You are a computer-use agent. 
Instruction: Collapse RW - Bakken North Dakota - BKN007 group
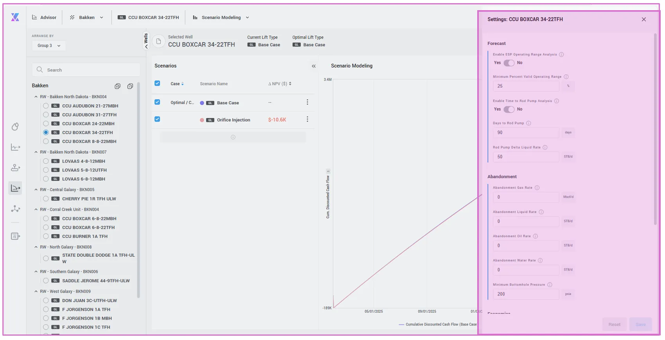click(36, 152)
